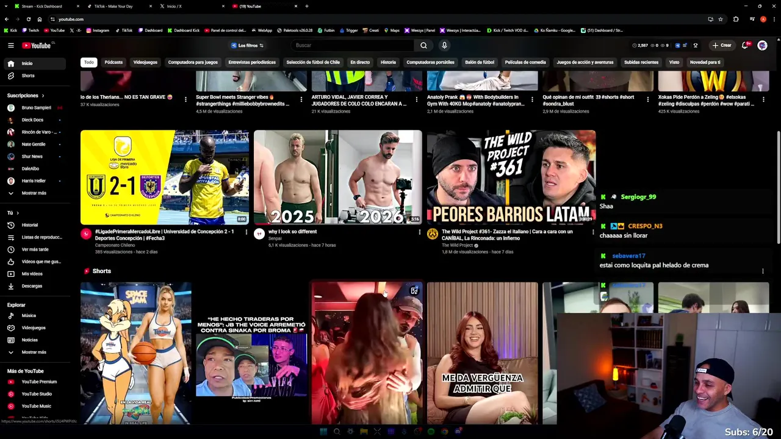Click the browser reload button

point(28,19)
